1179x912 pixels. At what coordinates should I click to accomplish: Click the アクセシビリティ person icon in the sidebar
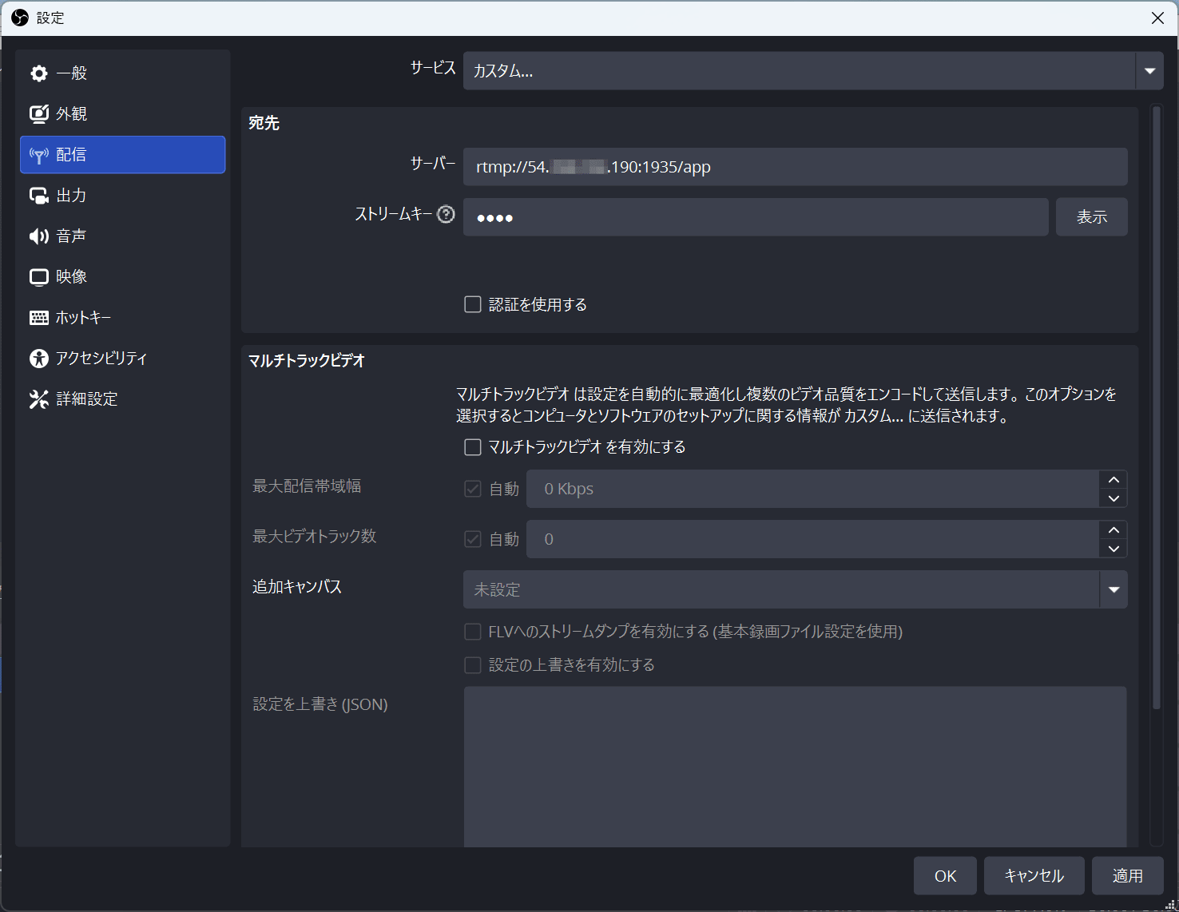click(39, 359)
